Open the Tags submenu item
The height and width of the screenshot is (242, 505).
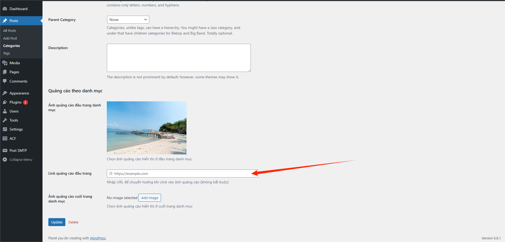pos(7,53)
